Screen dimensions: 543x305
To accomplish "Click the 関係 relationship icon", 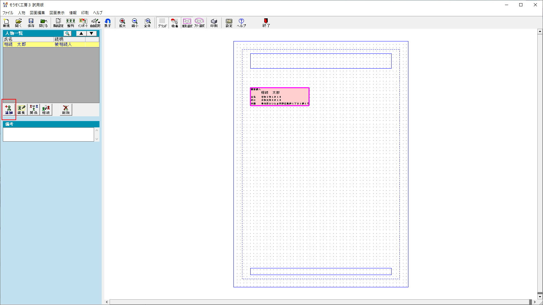I will click(34, 110).
